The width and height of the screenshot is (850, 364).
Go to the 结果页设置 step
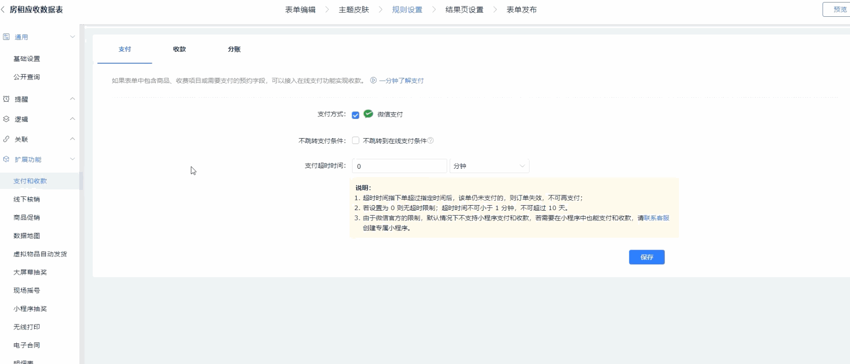pos(464,10)
